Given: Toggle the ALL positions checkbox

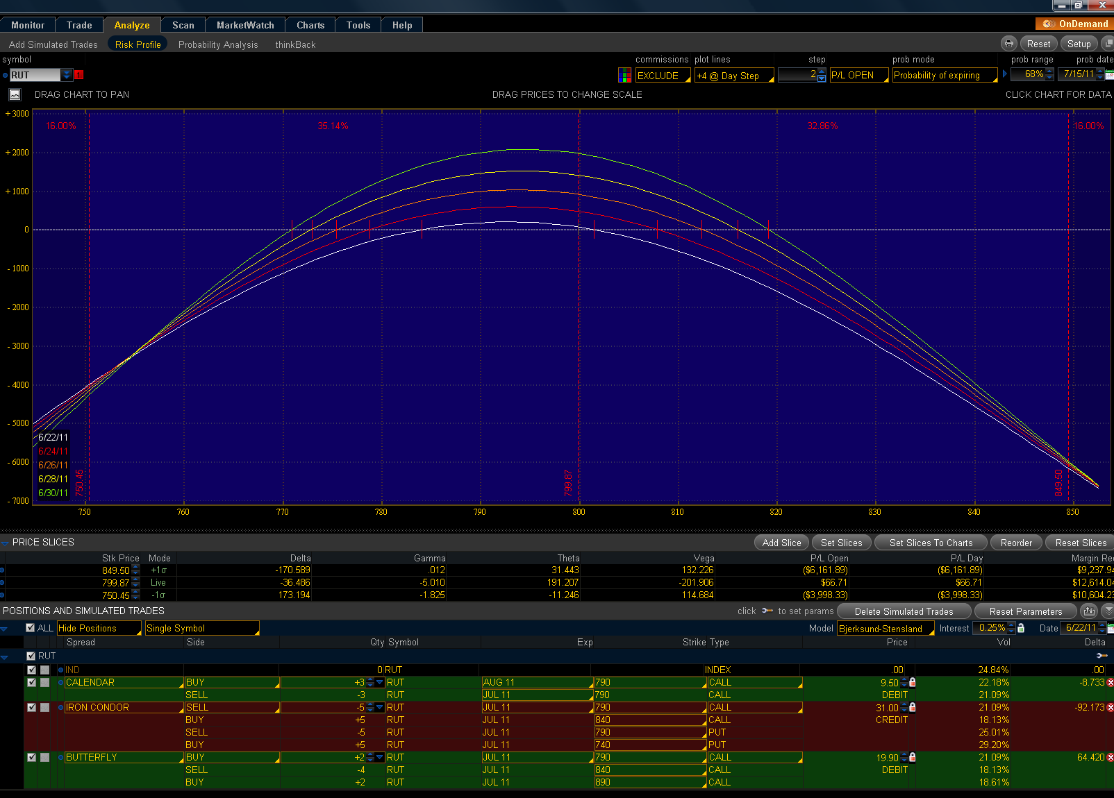Looking at the screenshot, I should [x=30, y=627].
